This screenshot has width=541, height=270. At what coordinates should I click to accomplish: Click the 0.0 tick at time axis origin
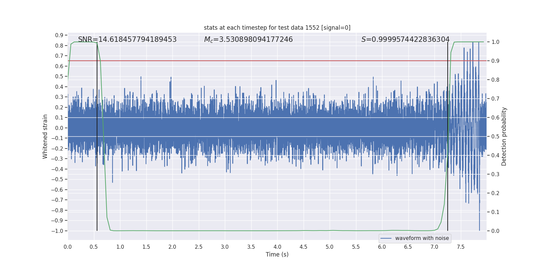pos(68,247)
